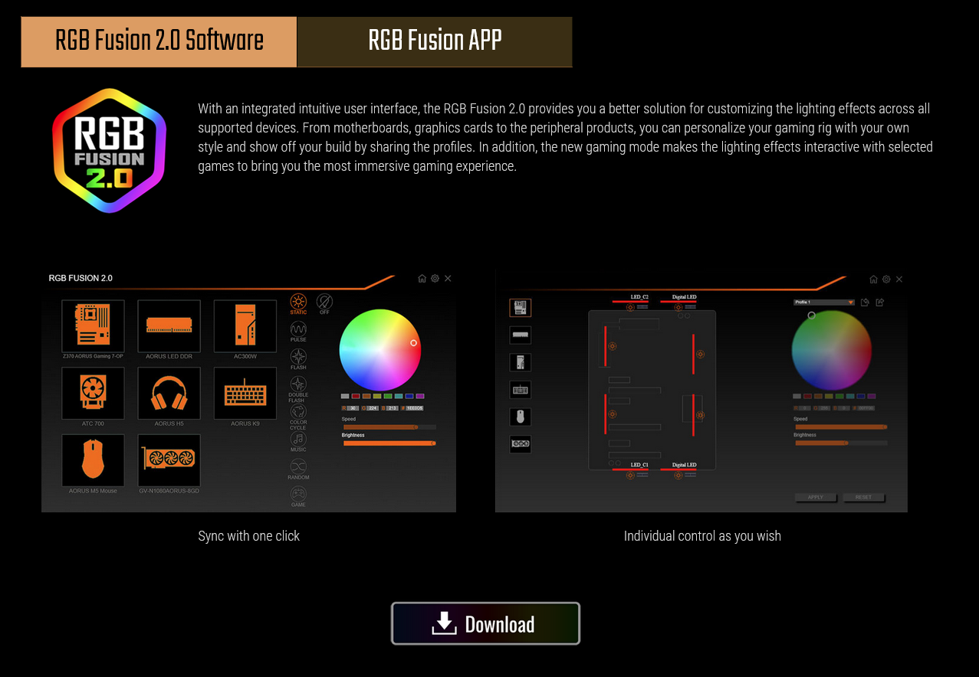Pick a color on the left color wheel
This screenshot has width=979, height=677.
(x=380, y=350)
